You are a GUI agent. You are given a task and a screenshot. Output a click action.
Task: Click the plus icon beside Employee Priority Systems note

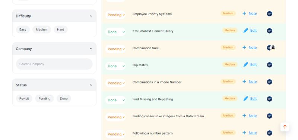point(244,13)
